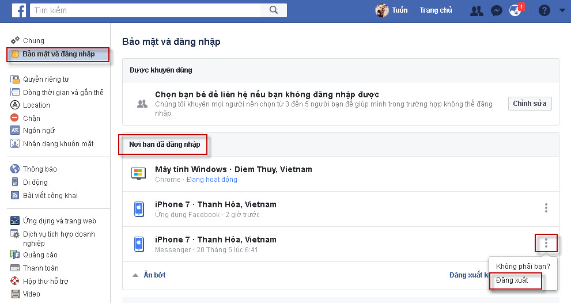Click the apps icon beside Ứng dụng và trang web
The height and width of the screenshot is (304, 571).
coord(15,221)
